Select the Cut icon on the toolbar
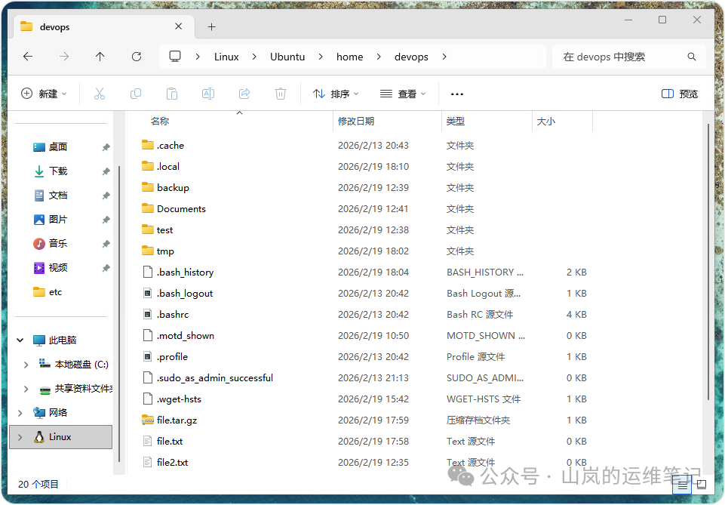Image resolution: width=725 pixels, height=505 pixels. coord(99,94)
